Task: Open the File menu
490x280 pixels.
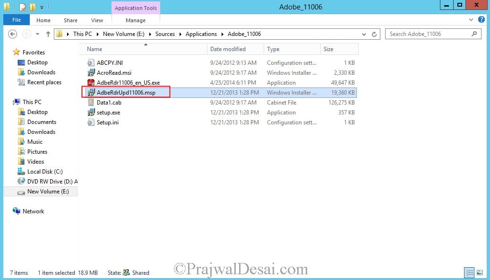Action: [x=17, y=20]
